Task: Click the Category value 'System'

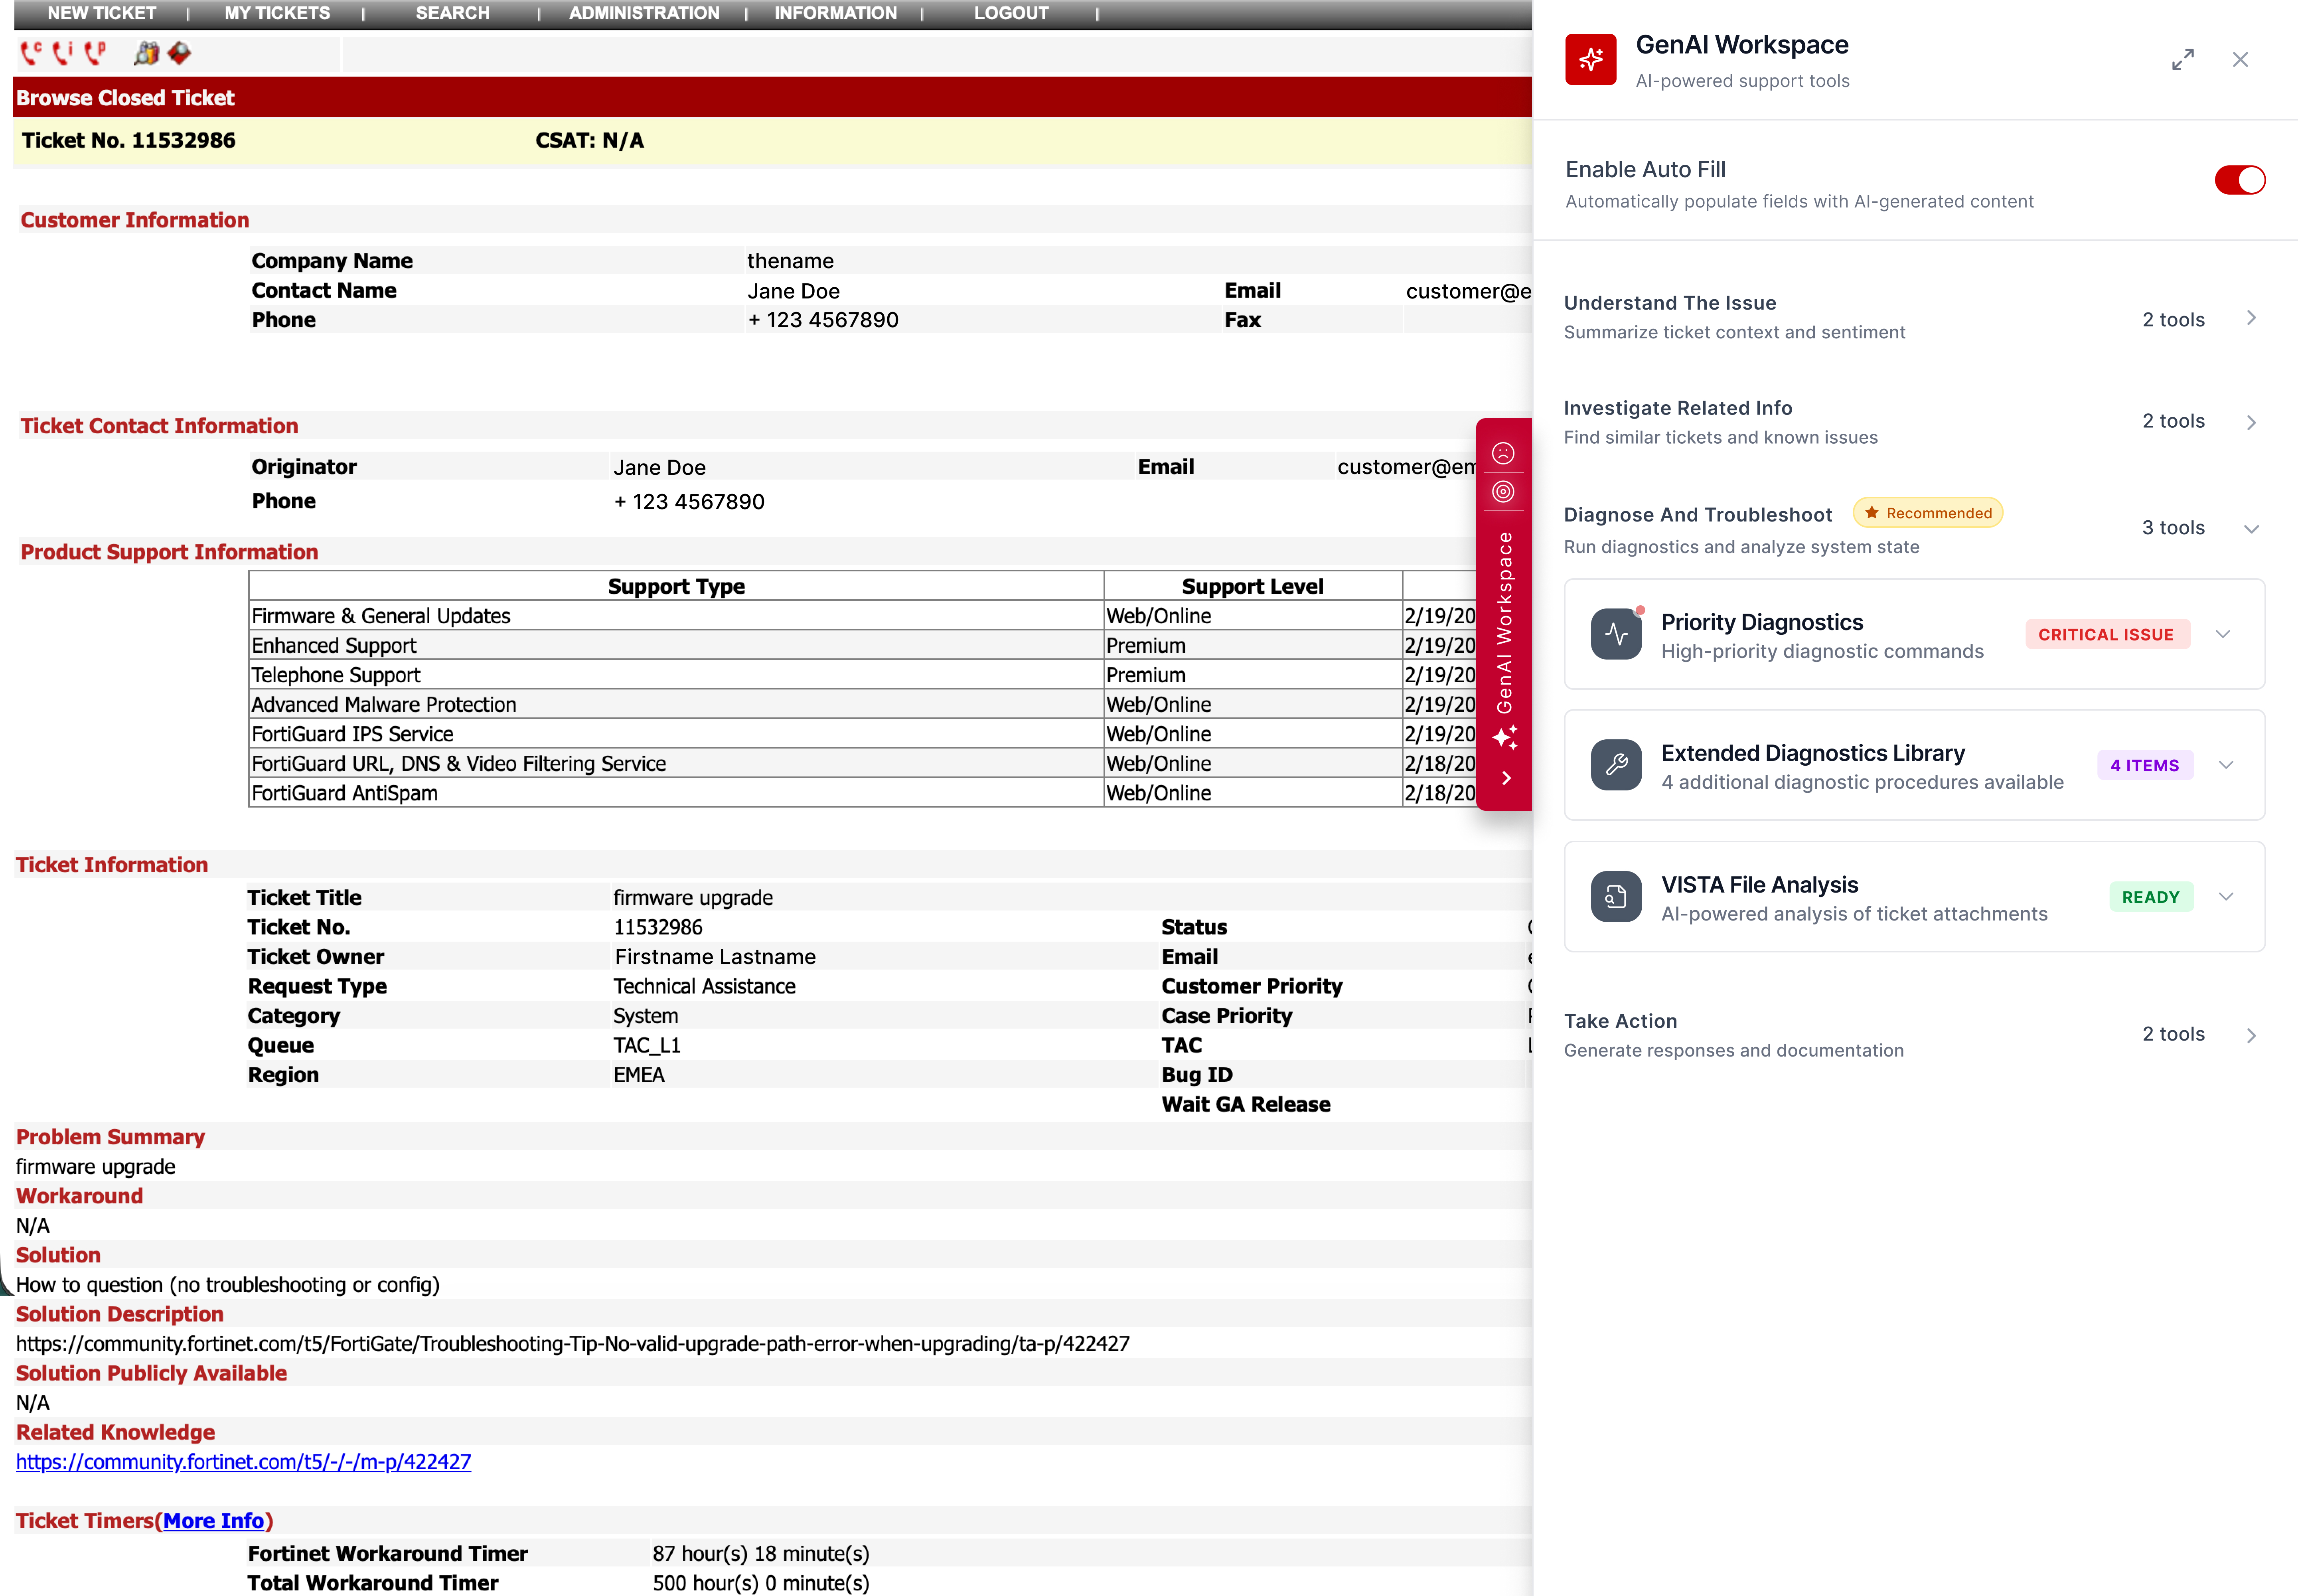Action: [645, 1016]
